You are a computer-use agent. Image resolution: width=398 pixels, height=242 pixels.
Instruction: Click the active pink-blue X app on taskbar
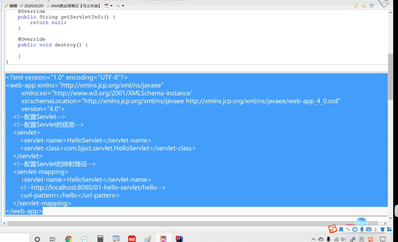point(163,239)
